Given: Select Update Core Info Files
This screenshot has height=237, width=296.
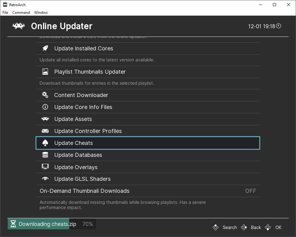Looking at the screenshot, I should click(148, 107).
